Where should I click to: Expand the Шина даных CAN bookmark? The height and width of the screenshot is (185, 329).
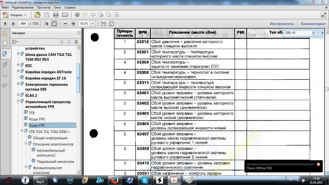[x=18, y=54]
